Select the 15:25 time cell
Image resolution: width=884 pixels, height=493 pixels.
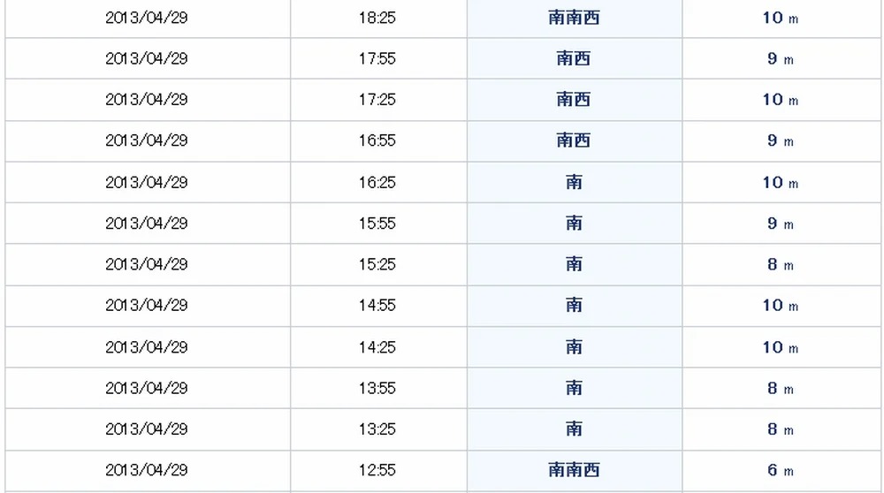click(377, 264)
